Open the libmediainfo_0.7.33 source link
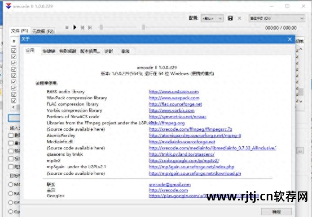This screenshot has height=217, width=312. pyautogui.click(x=212, y=148)
